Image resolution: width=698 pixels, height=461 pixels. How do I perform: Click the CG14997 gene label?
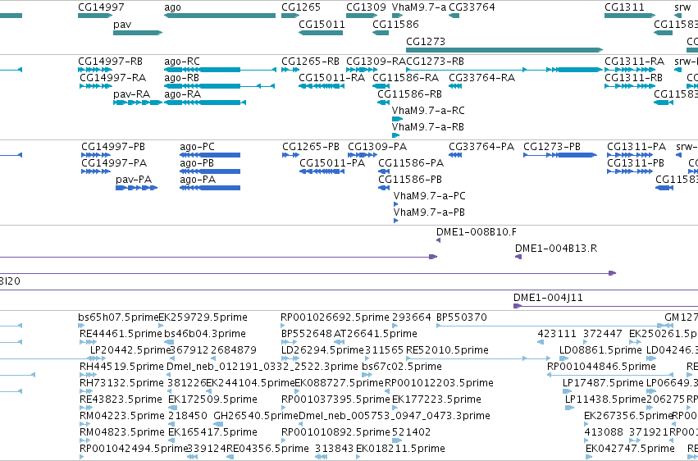101,7
